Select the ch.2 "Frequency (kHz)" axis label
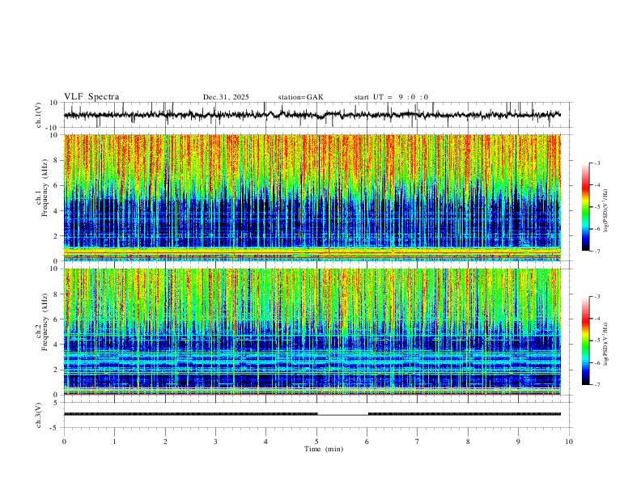This screenshot has height=495, width=641. (45, 321)
